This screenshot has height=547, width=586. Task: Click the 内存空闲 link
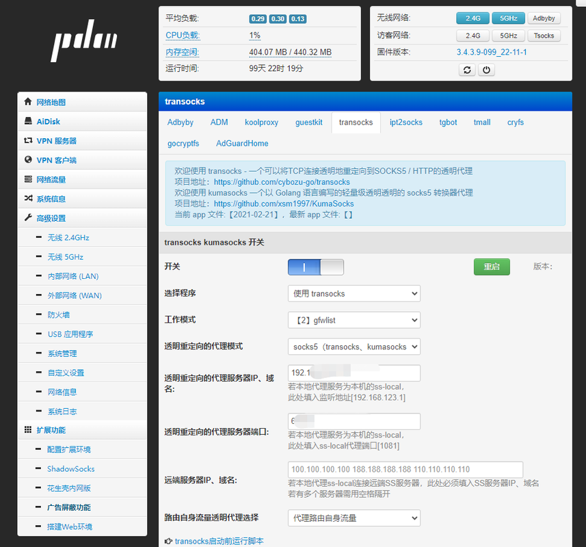click(x=183, y=52)
